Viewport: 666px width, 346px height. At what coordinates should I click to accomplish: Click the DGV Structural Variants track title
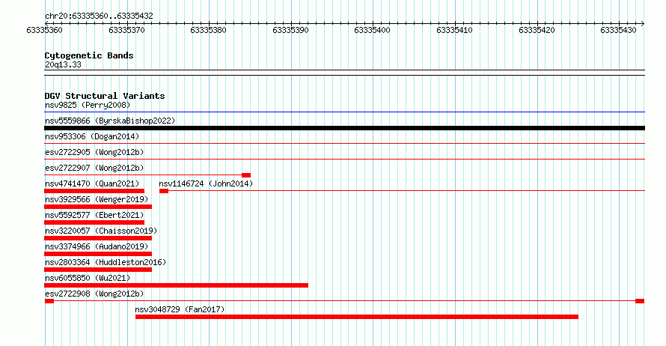tap(105, 96)
